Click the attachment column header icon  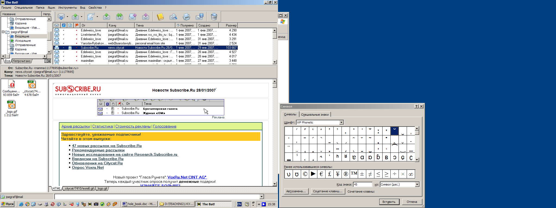(70, 25)
